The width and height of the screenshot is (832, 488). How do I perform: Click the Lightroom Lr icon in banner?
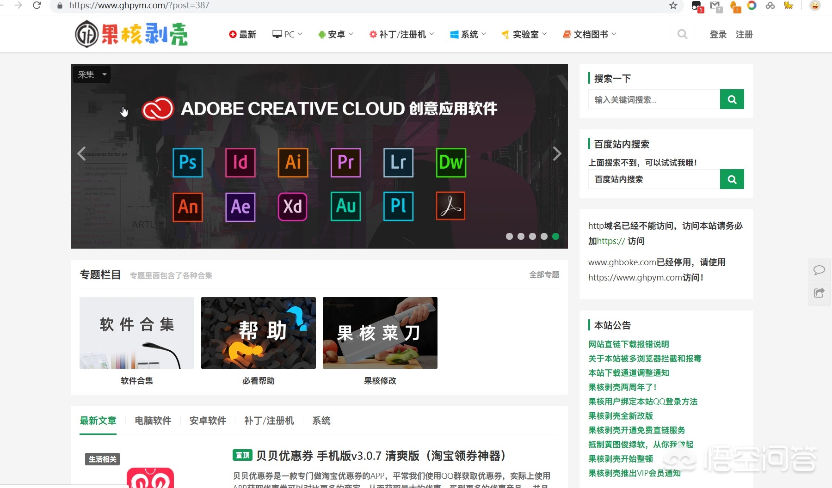[399, 163]
